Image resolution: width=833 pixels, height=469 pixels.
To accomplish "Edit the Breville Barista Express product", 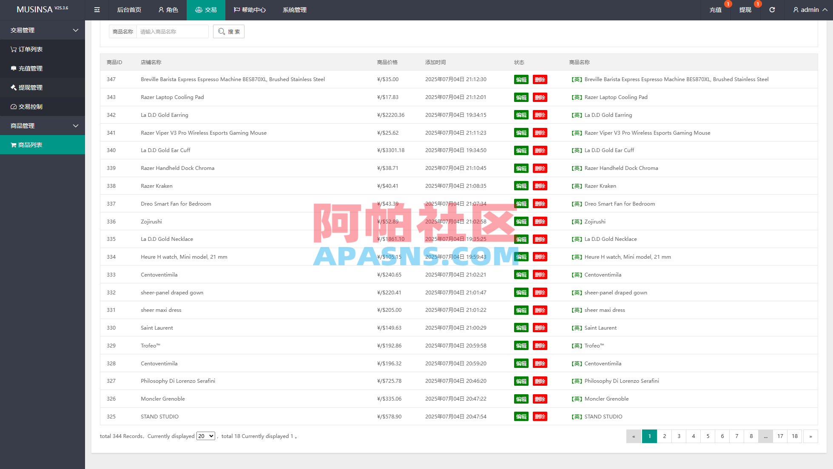I will [x=520, y=79].
